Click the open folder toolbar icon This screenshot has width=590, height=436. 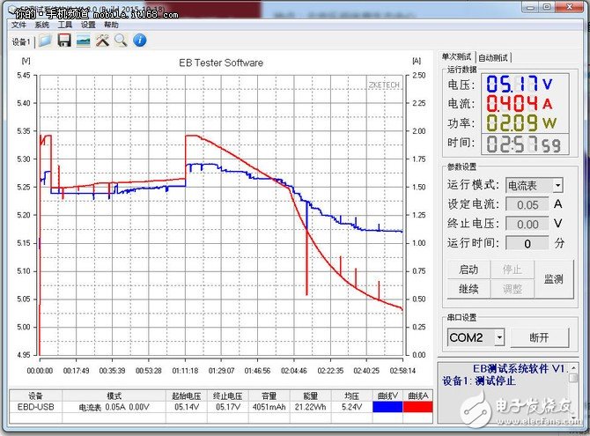pyautogui.click(x=45, y=41)
